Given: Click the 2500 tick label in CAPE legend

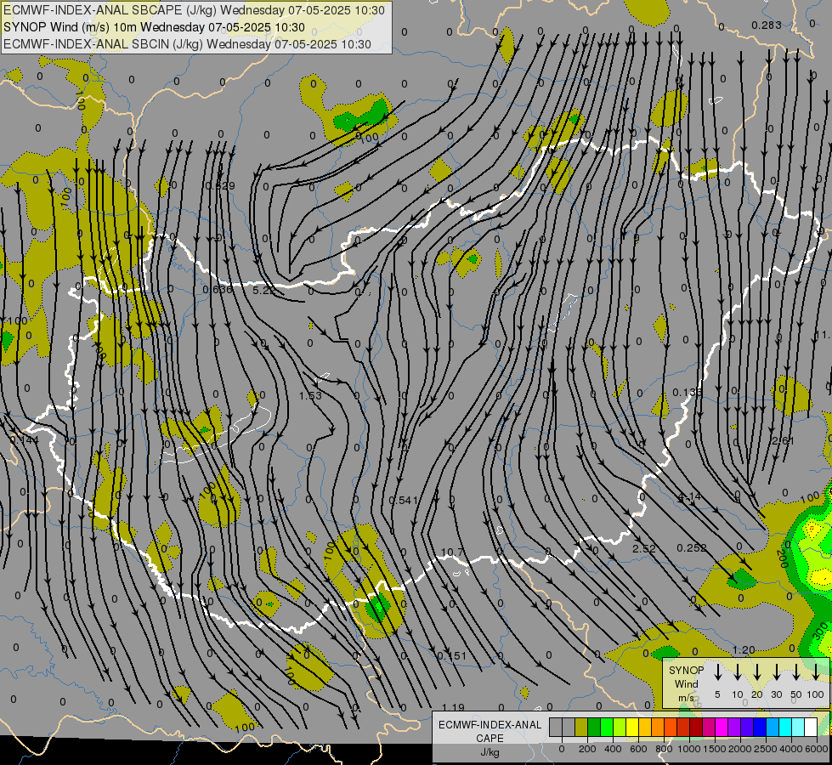Looking at the screenshot, I should point(766,749).
